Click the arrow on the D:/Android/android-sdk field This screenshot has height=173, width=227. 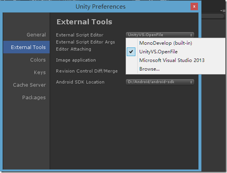(191, 82)
